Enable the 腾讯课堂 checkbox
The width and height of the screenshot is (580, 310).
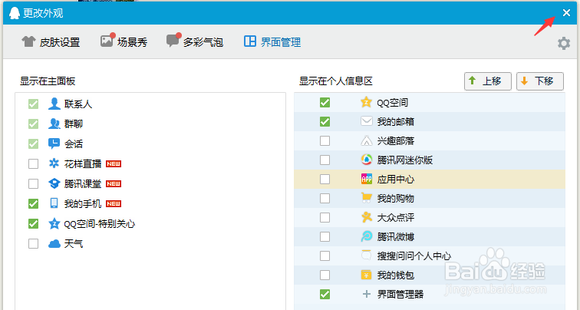tap(33, 183)
